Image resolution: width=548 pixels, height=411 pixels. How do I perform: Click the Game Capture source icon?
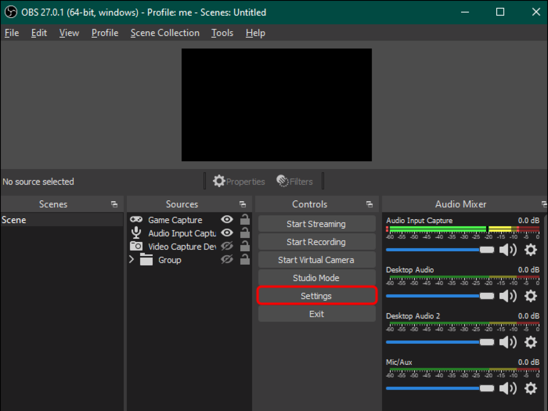[136, 220]
